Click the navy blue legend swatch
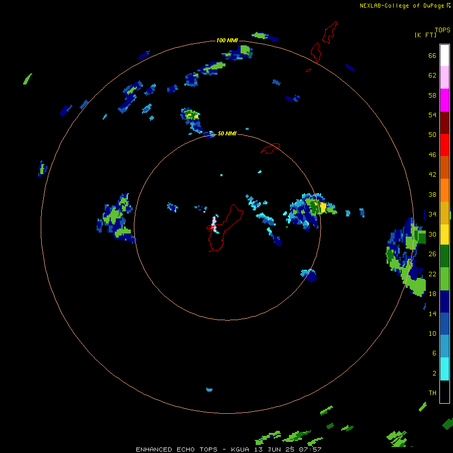The height and width of the screenshot is (453, 453). tap(444, 301)
